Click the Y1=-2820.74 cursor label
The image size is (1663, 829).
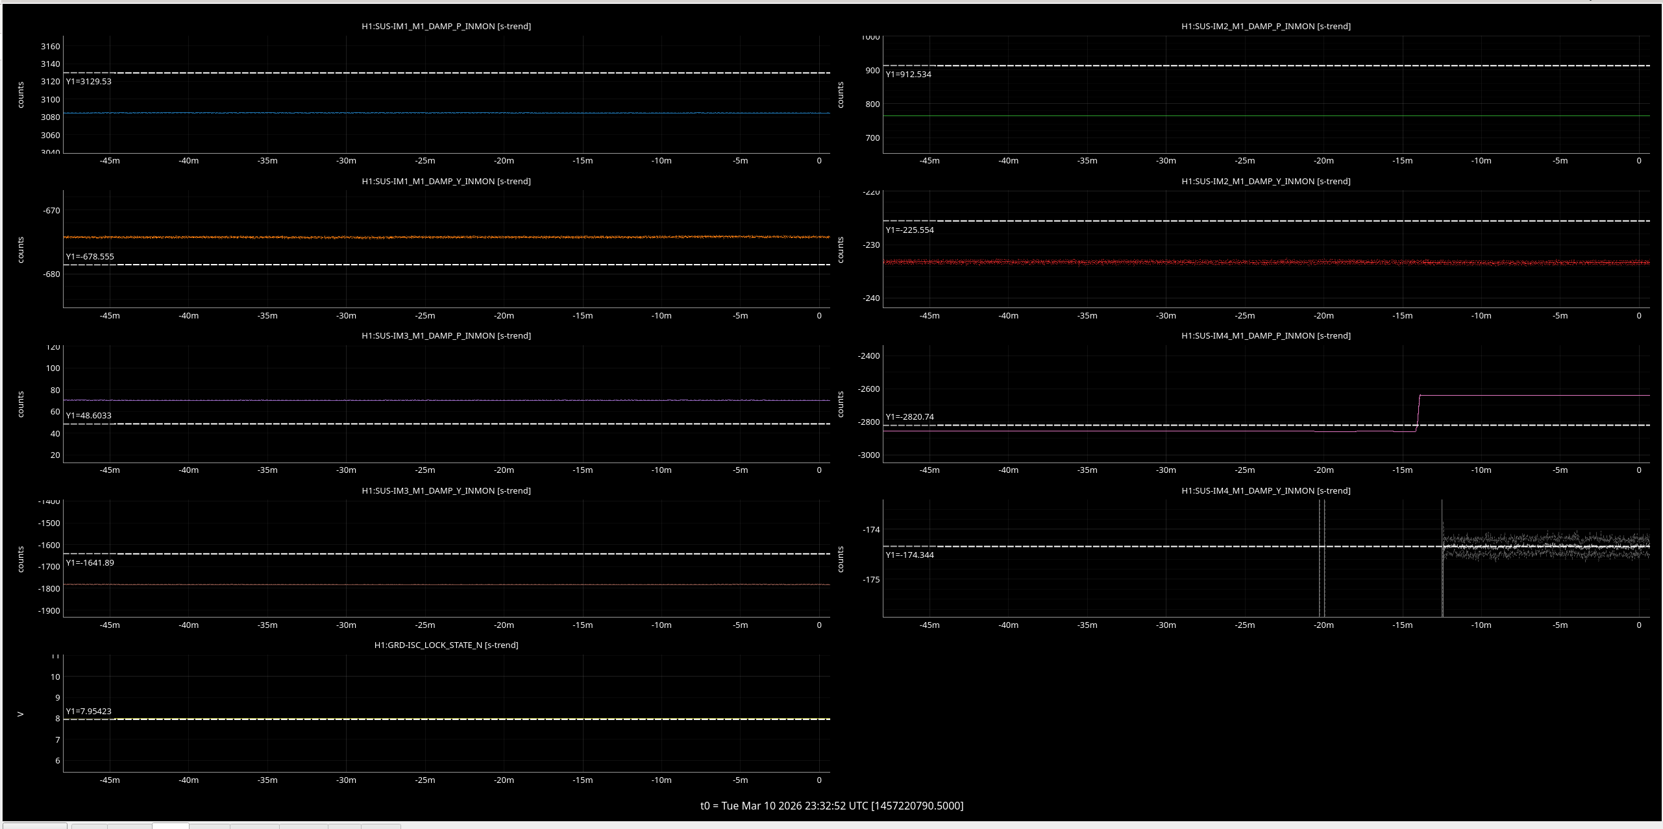coord(909,417)
